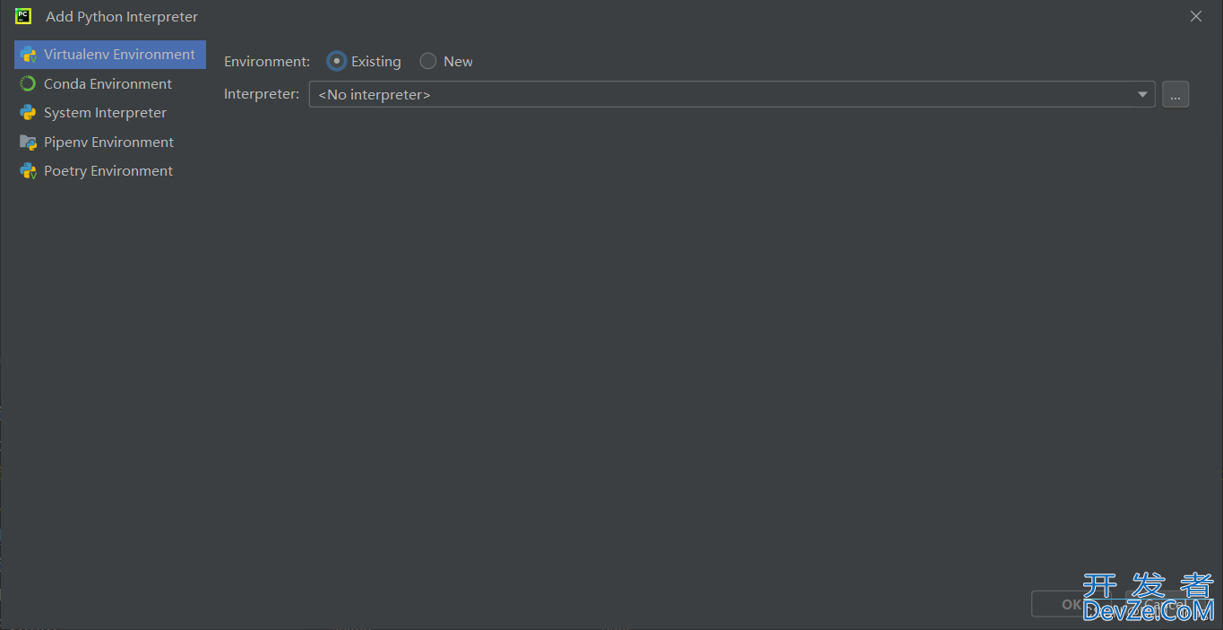Select Virtualenv Environment in the sidebar
This screenshot has height=630, width=1223.
(110, 55)
